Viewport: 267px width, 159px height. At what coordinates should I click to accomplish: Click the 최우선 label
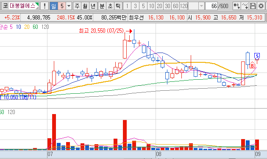tap(136, 17)
